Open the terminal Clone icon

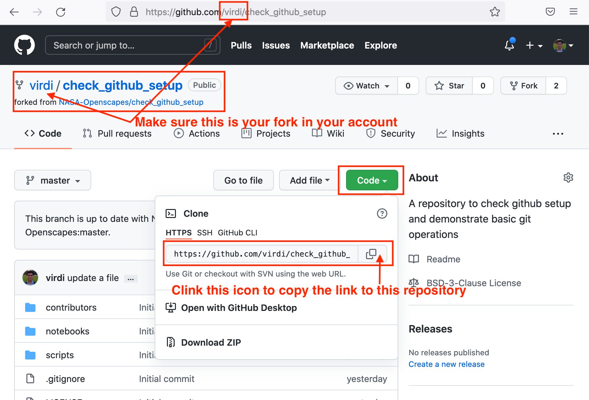(171, 213)
